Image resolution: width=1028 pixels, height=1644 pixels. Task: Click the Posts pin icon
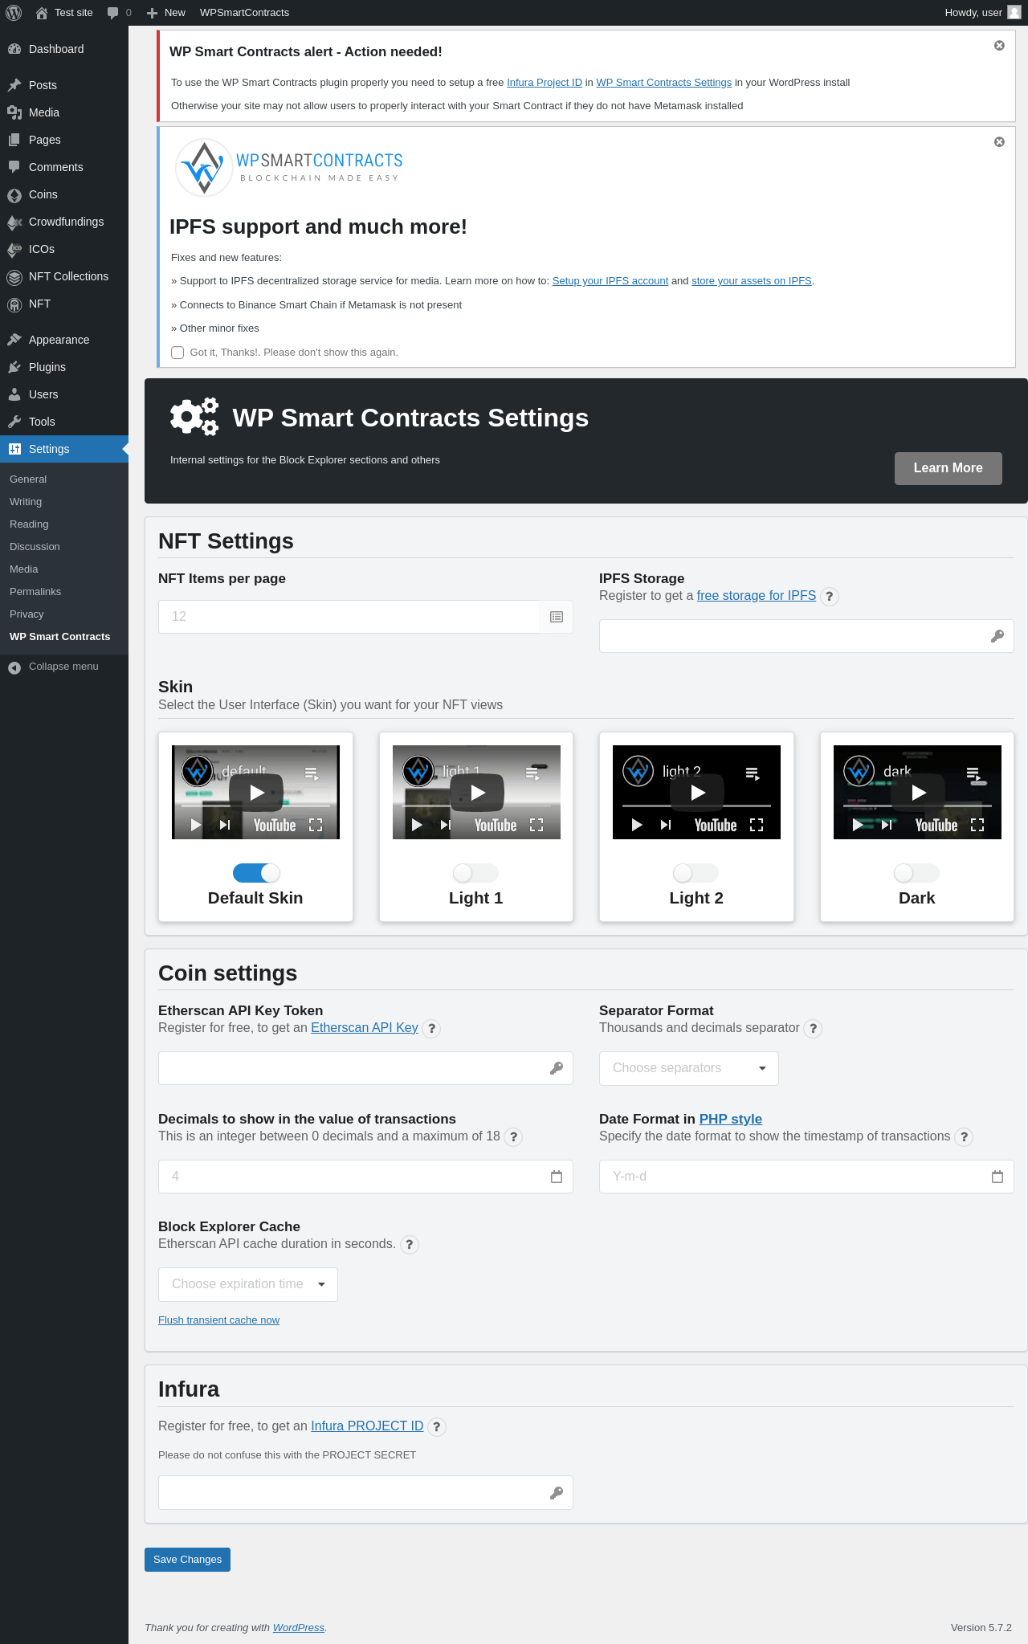(14, 85)
